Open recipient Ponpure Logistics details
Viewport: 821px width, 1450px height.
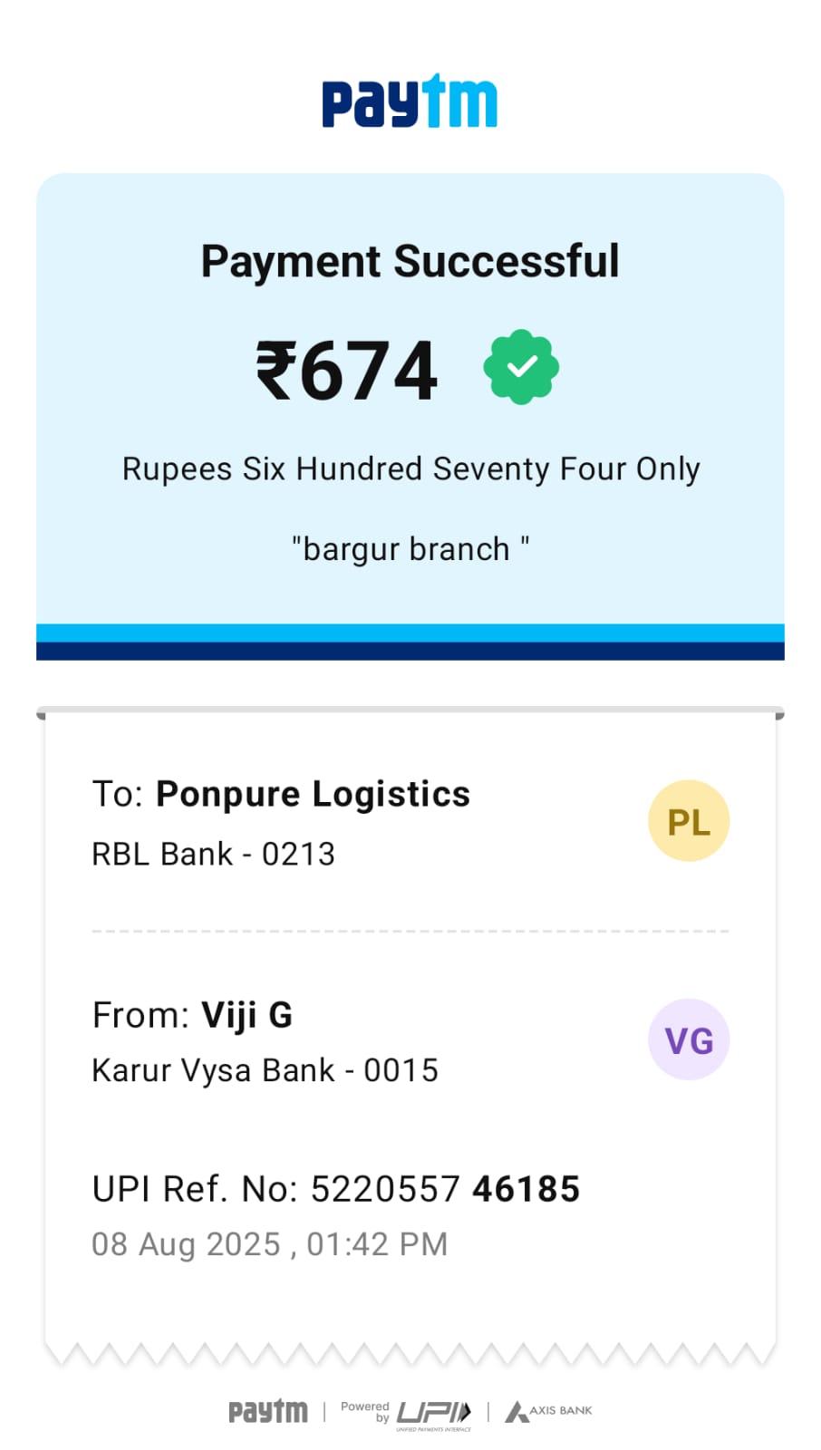(x=313, y=794)
